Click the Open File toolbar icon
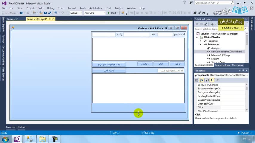 41,13
